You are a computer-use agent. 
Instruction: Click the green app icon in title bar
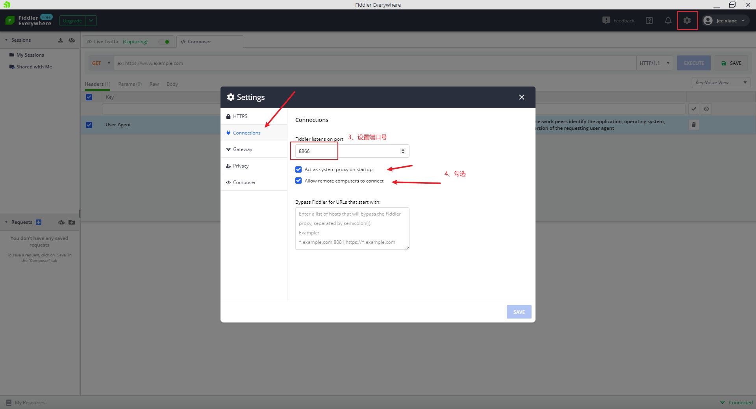click(x=7, y=5)
